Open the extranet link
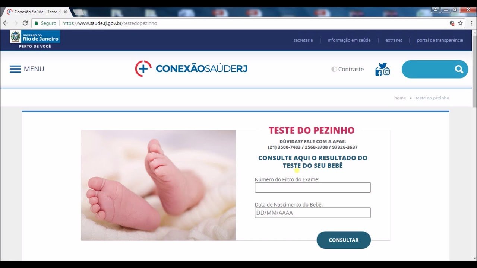 tap(394, 40)
